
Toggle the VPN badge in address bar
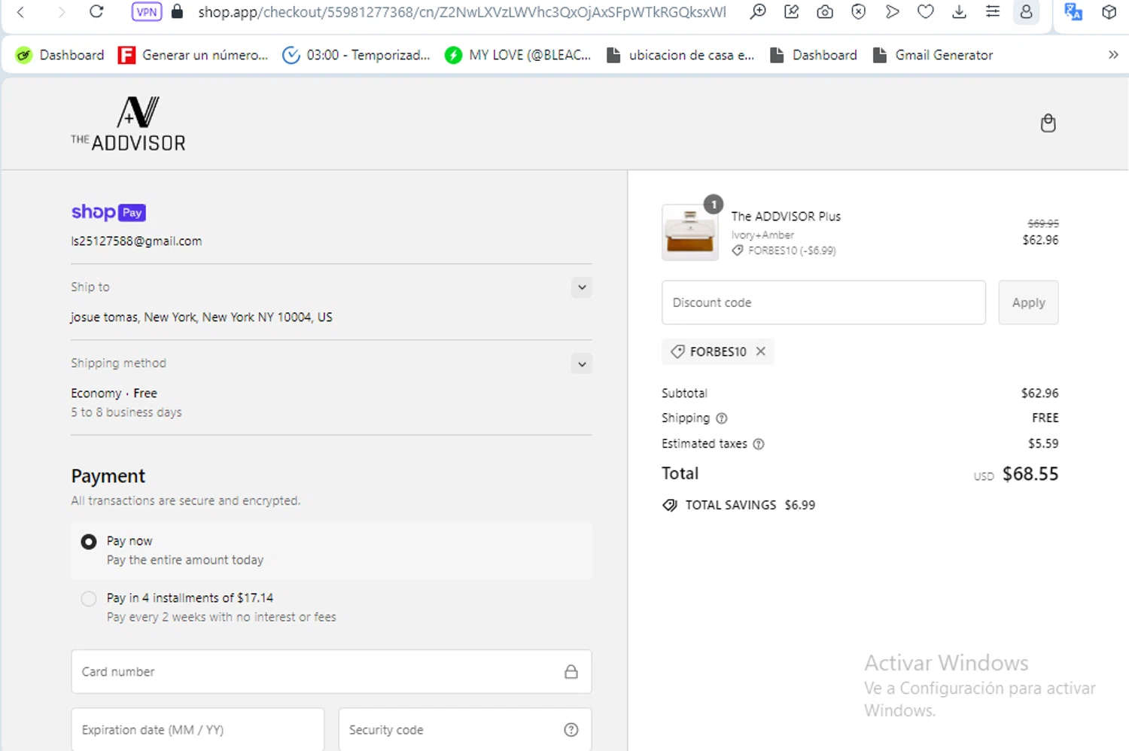click(147, 11)
